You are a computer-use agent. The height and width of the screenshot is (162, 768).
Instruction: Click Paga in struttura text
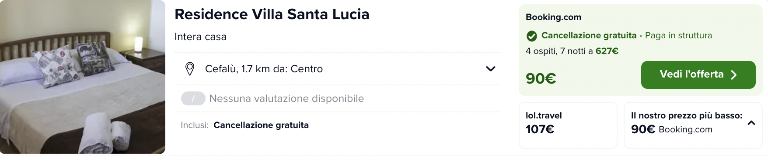678,35
